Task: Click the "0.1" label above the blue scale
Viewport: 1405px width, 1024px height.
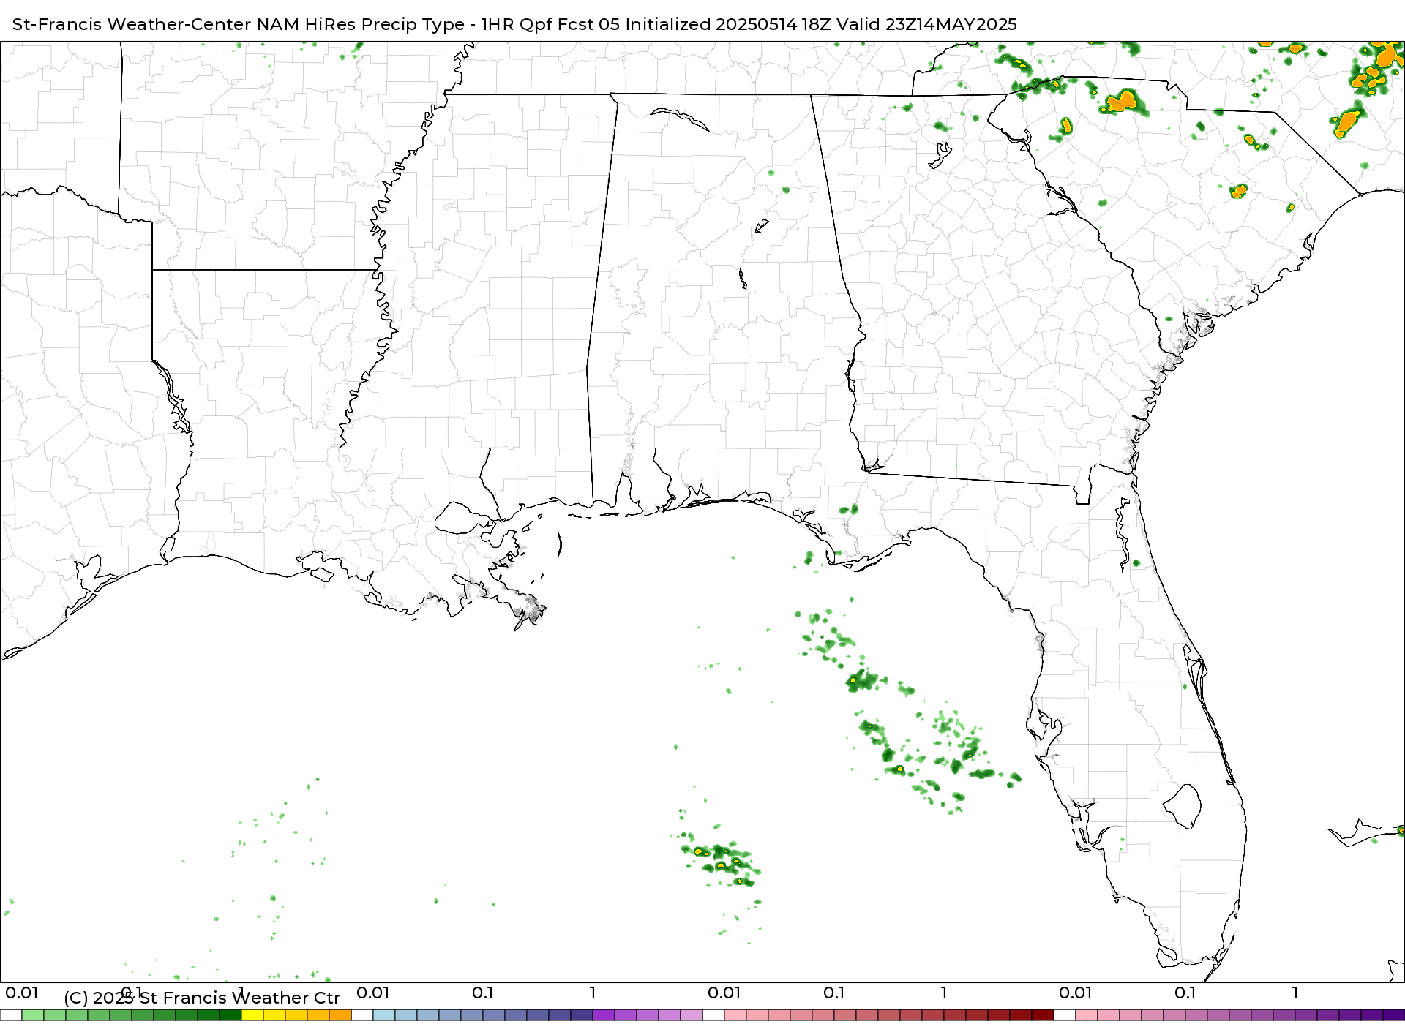Action: pos(482,993)
